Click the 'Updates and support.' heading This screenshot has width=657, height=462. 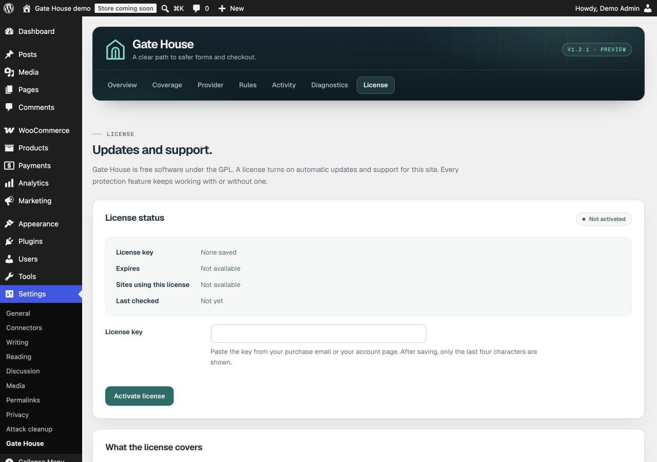click(x=152, y=150)
